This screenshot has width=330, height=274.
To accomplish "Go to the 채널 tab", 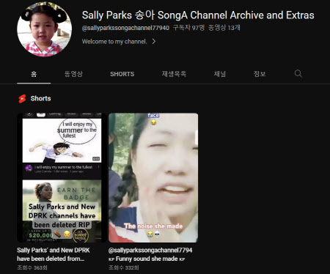I will (x=220, y=74).
